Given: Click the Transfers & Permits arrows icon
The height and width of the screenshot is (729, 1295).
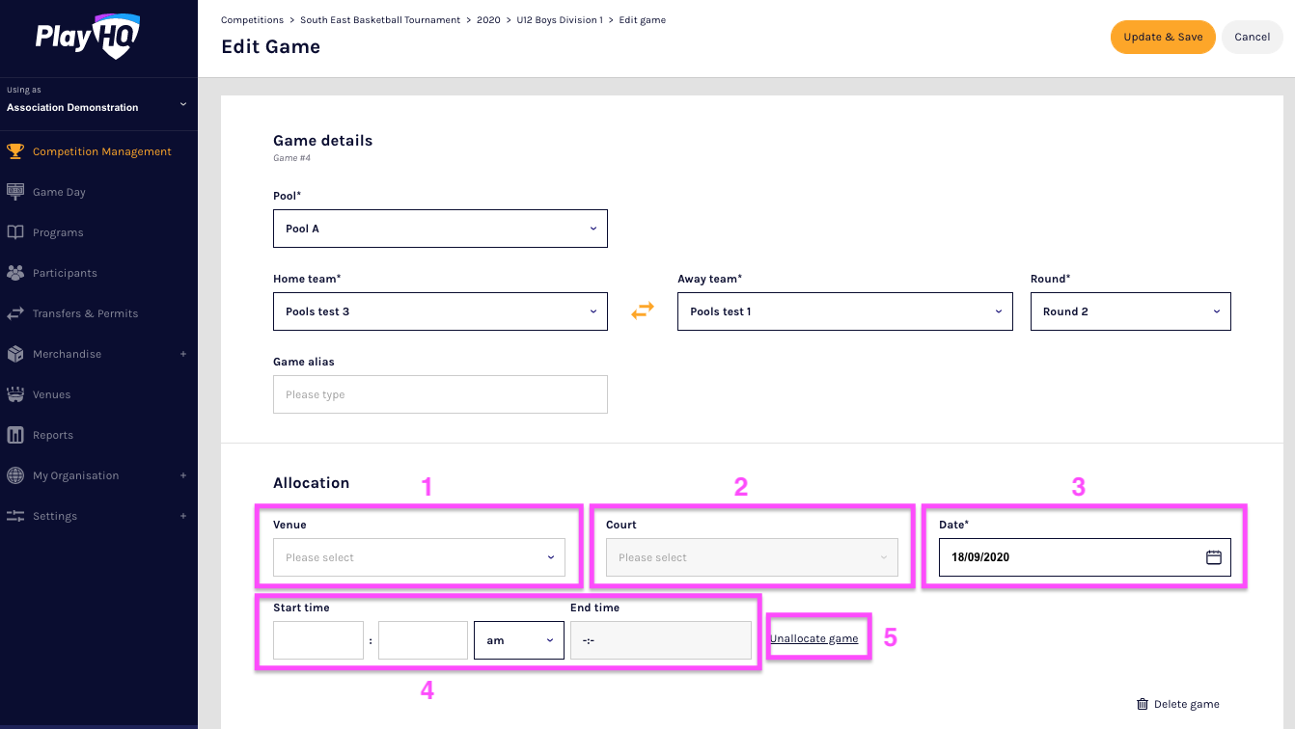Looking at the screenshot, I should tap(15, 313).
